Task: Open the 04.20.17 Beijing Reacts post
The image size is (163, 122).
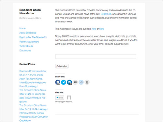Action: pos(33,96)
